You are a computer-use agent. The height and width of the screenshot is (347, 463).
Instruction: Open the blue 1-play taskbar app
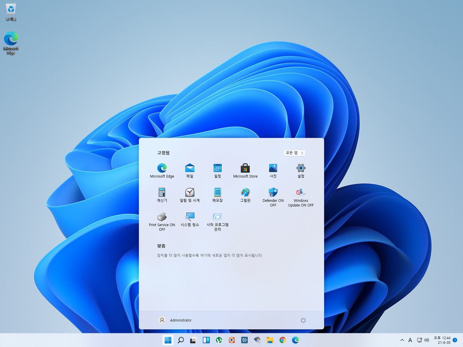pyautogui.click(x=245, y=340)
